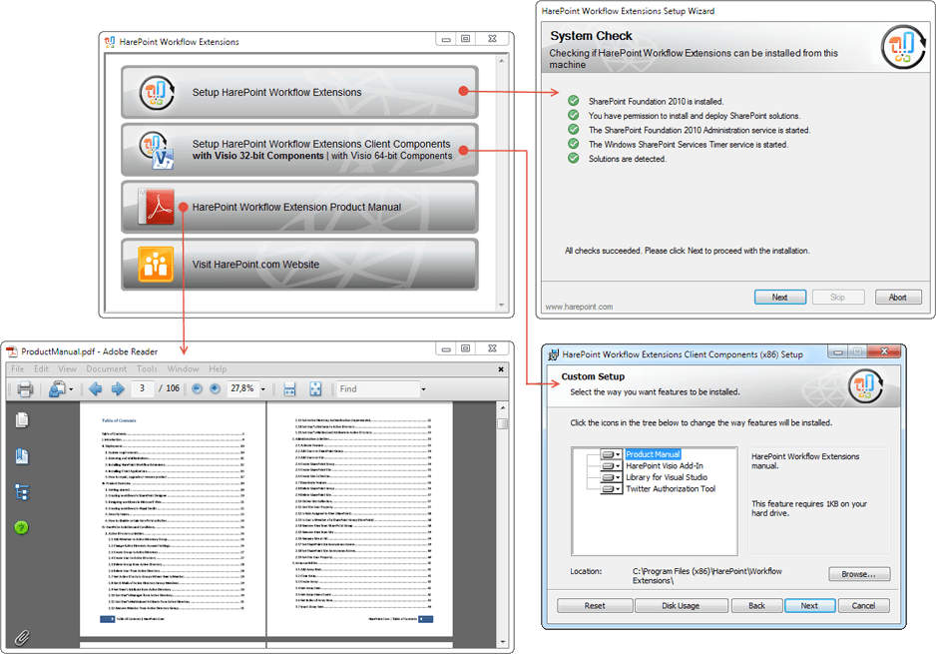Click the Find search field in Reader
This screenshot has height=654, width=936.
[x=378, y=389]
